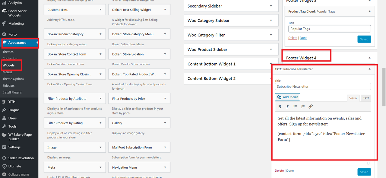Click the Add Media button

[287, 97]
